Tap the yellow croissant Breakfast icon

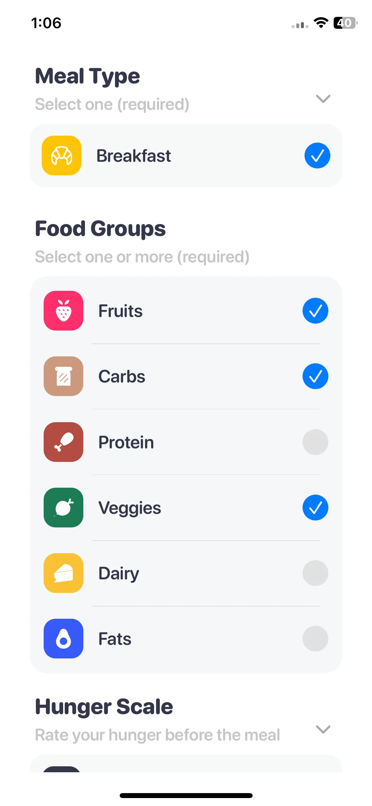point(62,156)
